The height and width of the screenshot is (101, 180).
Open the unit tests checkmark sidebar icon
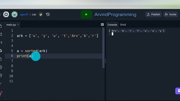coord(1,84)
